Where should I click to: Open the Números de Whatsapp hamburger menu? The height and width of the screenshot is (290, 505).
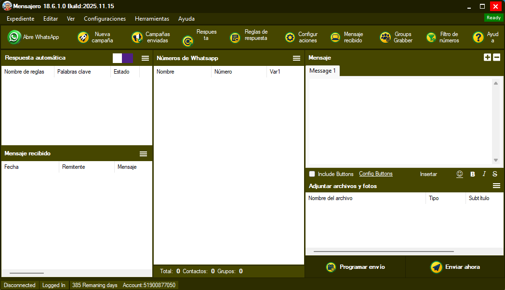(x=296, y=58)
